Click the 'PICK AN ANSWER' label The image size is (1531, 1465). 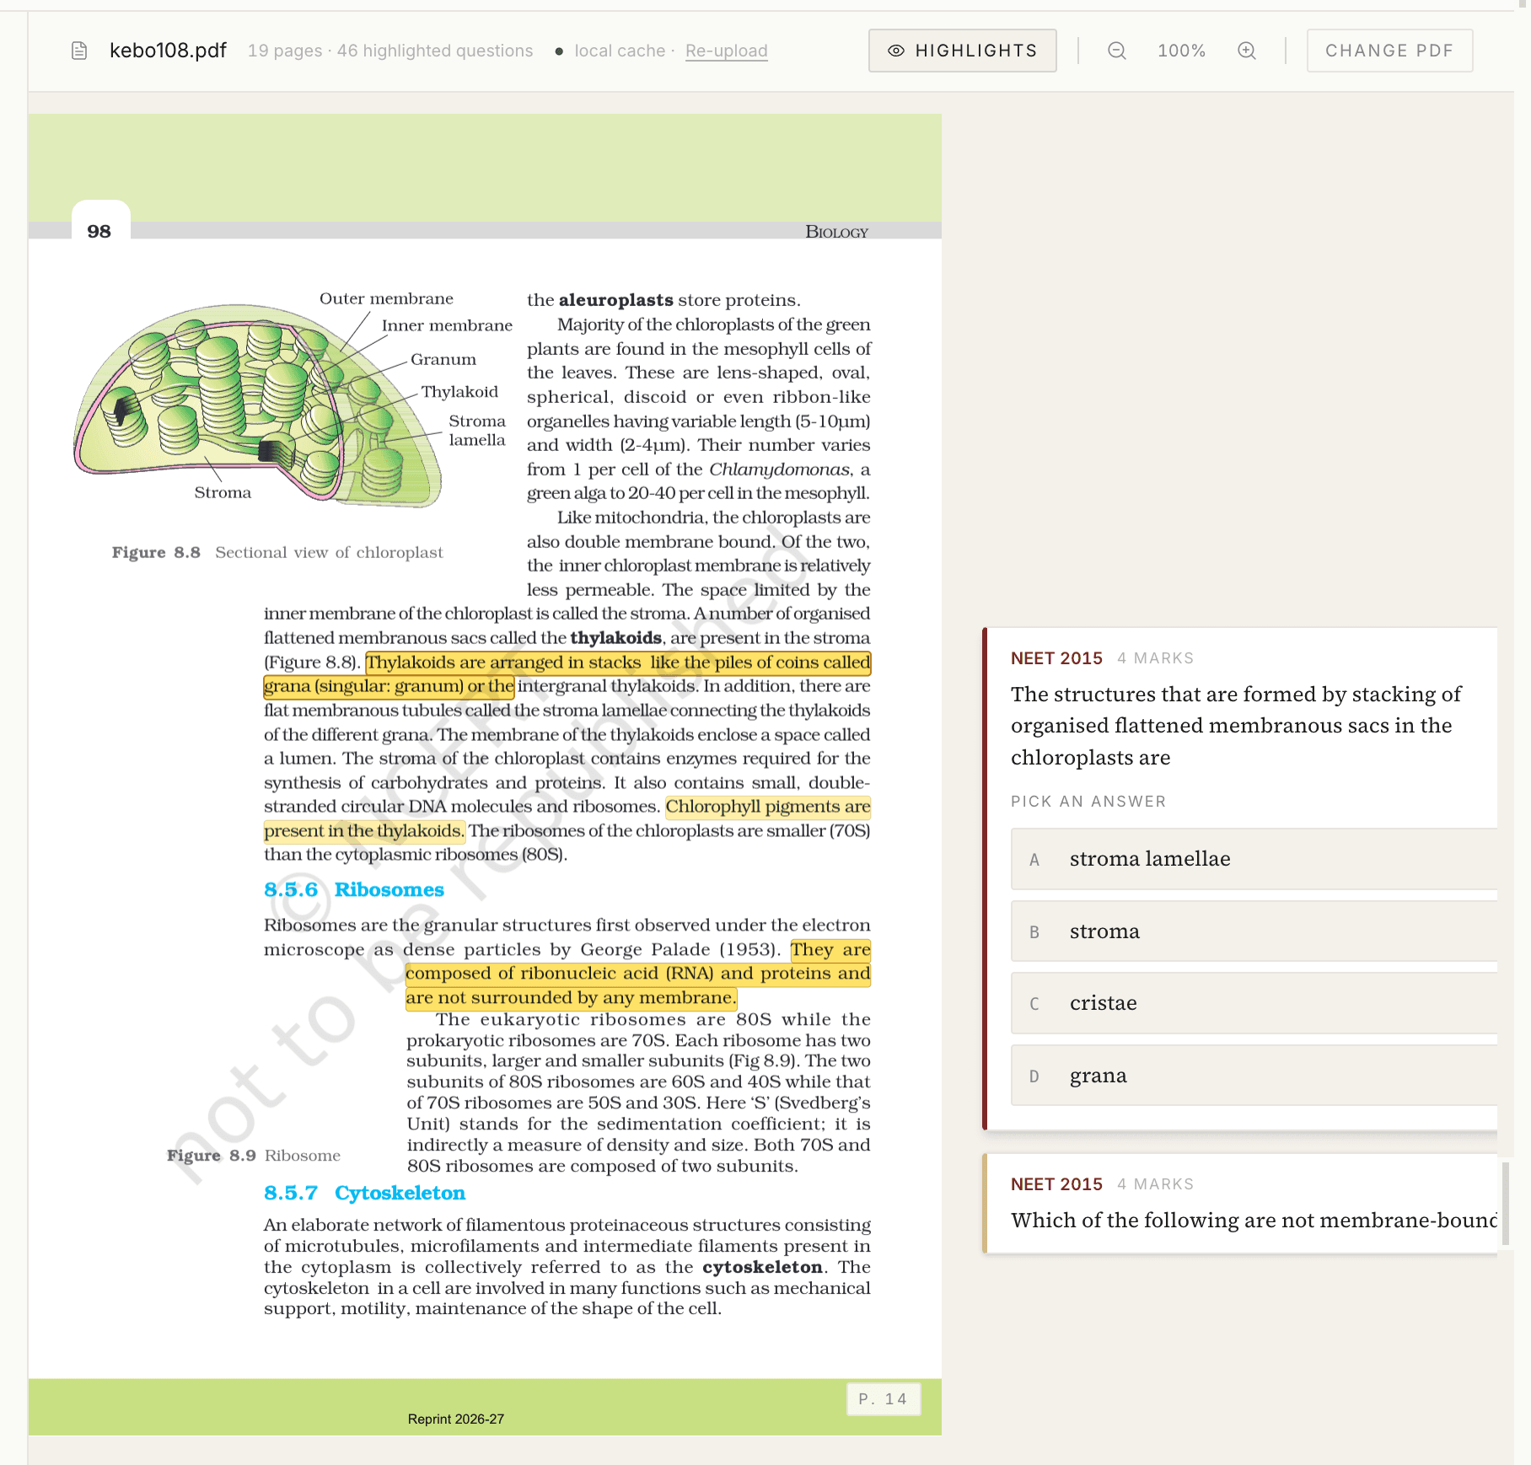1088,802
